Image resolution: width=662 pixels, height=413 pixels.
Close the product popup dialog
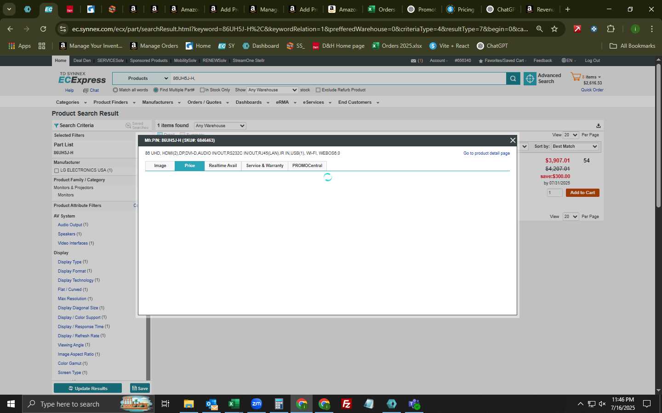513,140
